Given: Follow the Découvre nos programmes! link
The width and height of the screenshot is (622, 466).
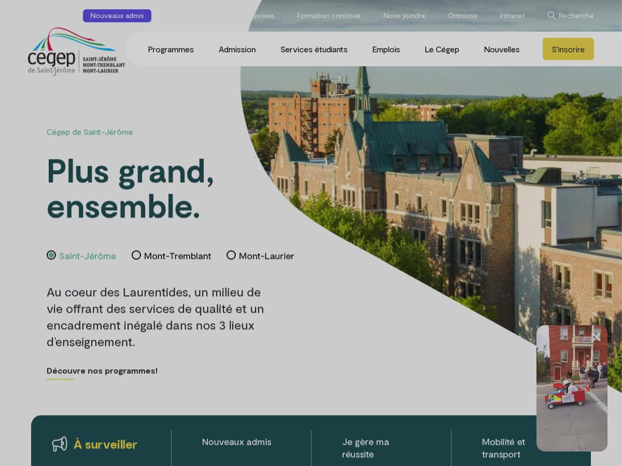Looking at the screenshot, I should (x=102, y=371).
